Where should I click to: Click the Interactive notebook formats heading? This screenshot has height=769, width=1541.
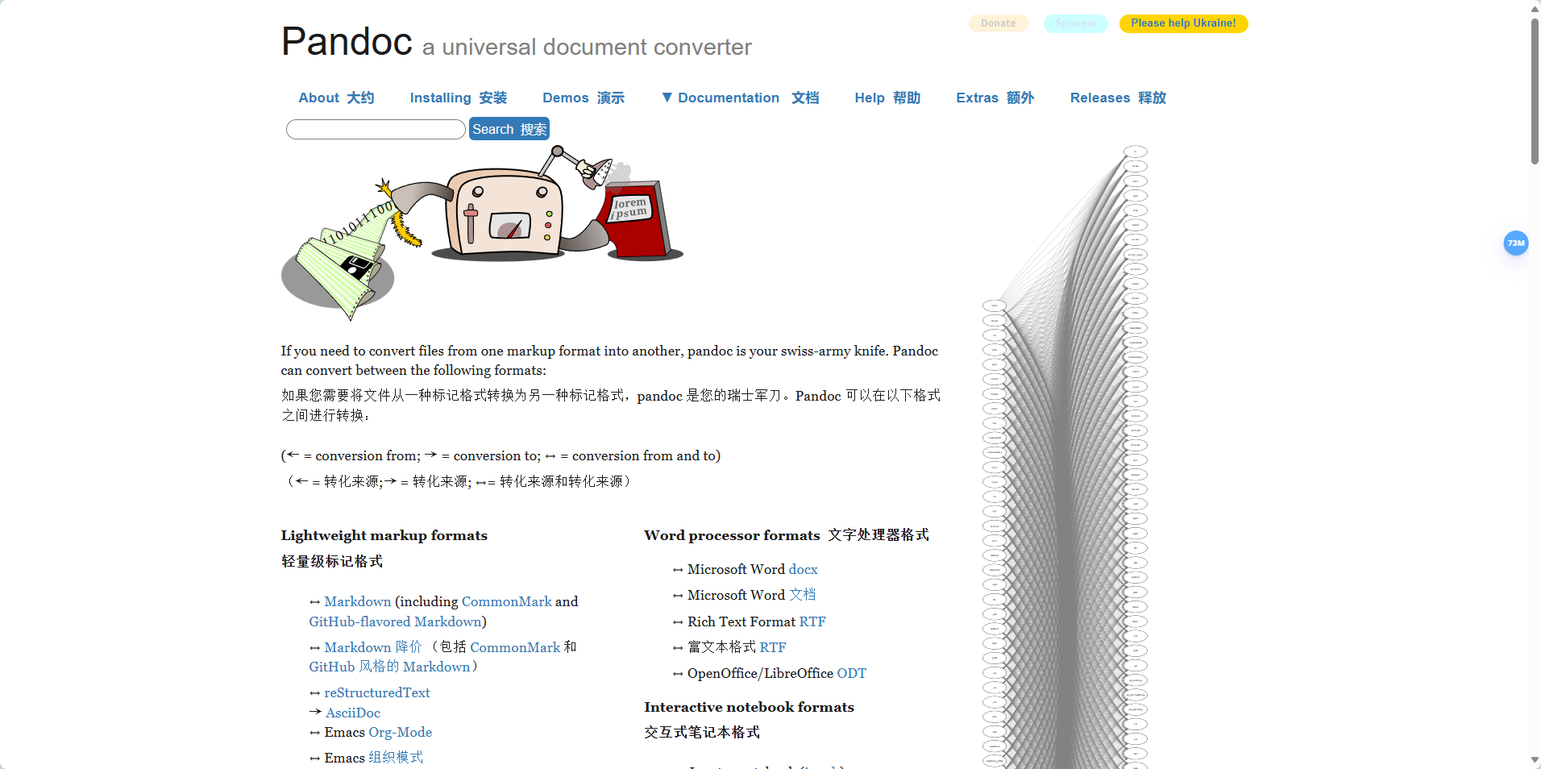pyautogui.click(x=749, y=707)
